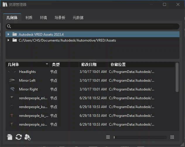
Task: Switch to the 环境 tab
Action: [x=43, y=18]
